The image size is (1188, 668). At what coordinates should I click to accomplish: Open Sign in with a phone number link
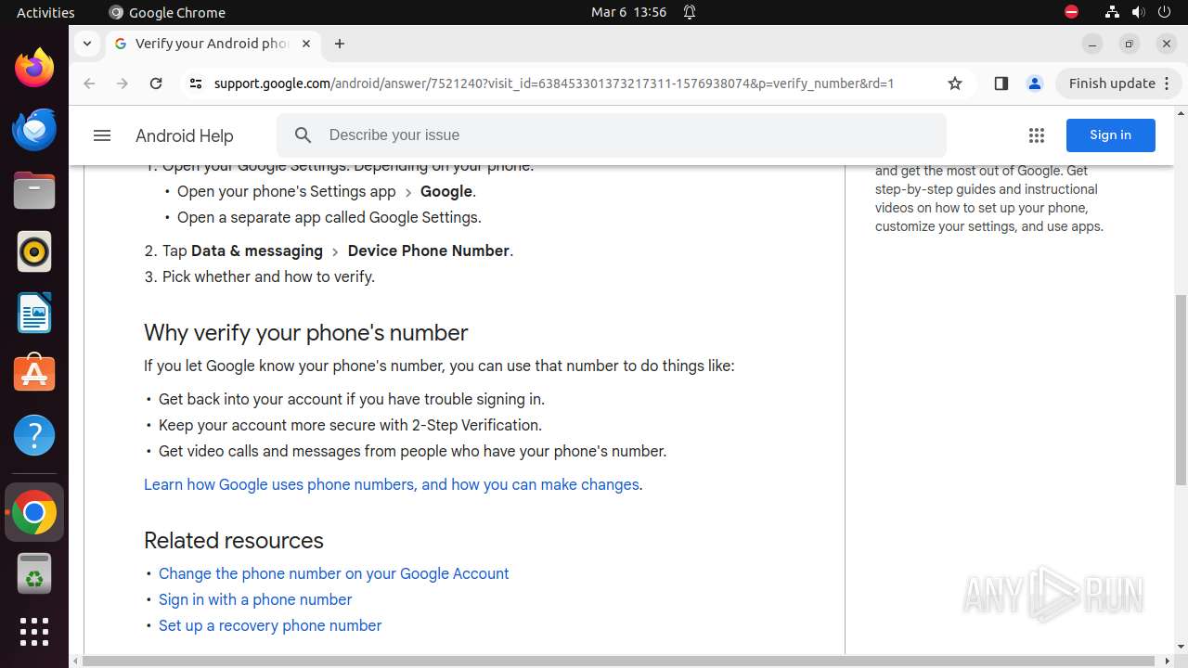(x=255, y=599)
